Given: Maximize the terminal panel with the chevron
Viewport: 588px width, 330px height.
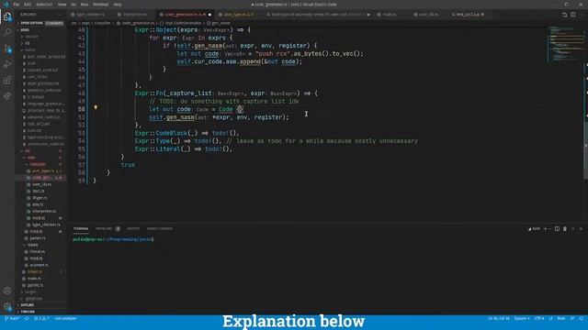Looking at the screenshot, I should pos(573,228).
